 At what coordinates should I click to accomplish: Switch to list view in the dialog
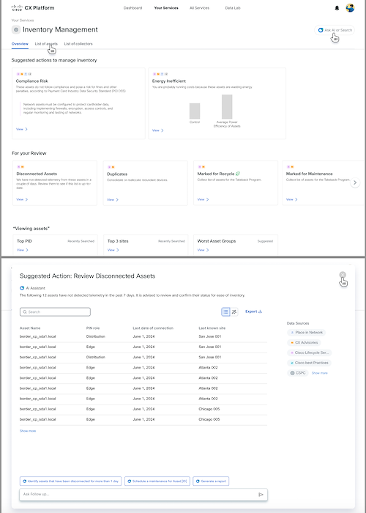click(x=225, y=311)
